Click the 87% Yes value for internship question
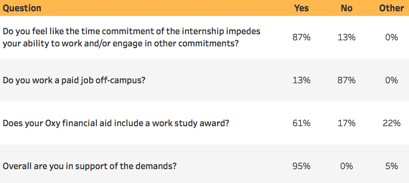Image resolution: width=409 pixels, height=183 pixels. (301, 37)
